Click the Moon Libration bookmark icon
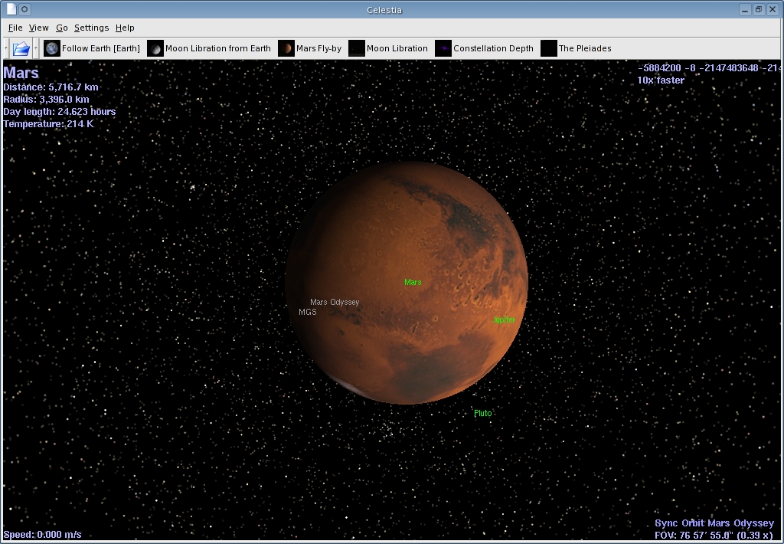The height and width of the screenshot is (544, 784). [356, 48]
